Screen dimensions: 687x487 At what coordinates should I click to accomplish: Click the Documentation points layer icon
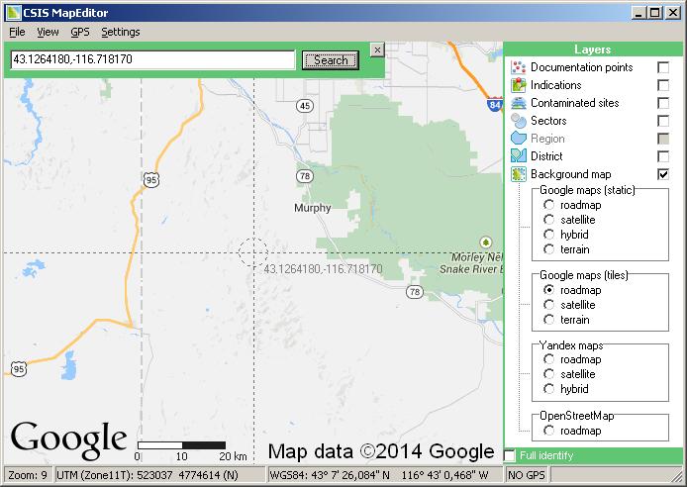click(x=519, y=67)
